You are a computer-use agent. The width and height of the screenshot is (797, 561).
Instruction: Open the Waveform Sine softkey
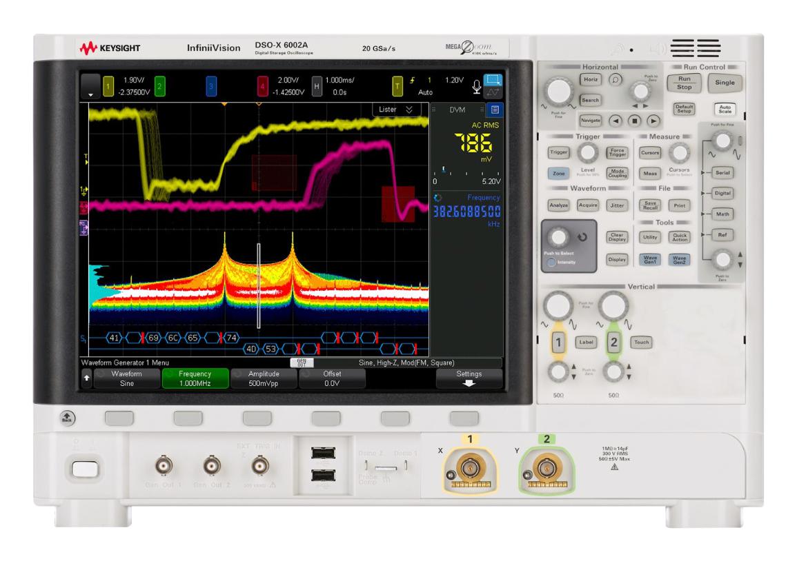[127, 378]
